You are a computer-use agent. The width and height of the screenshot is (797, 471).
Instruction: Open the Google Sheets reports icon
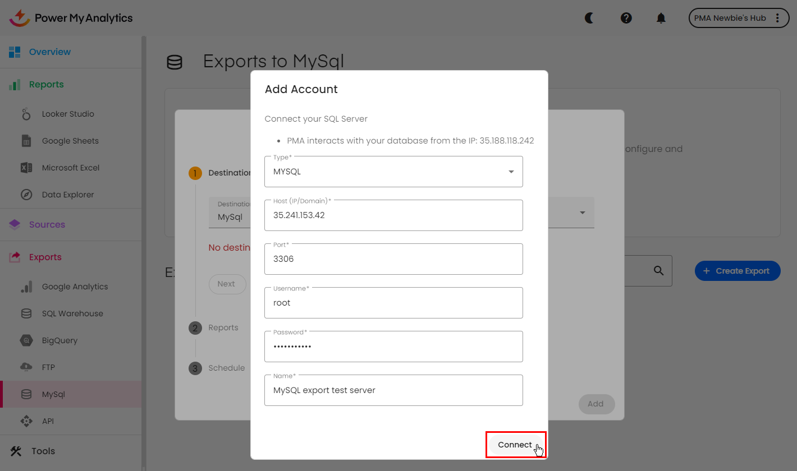pyautogui.click(x=26, y=140)
